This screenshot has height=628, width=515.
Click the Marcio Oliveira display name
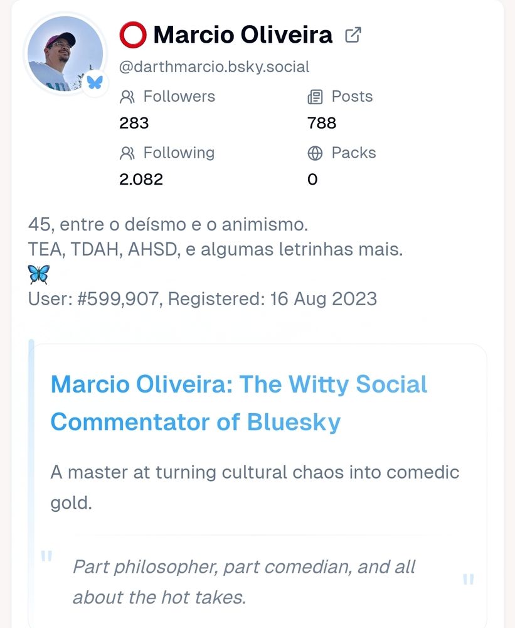[x=243, y=35]
